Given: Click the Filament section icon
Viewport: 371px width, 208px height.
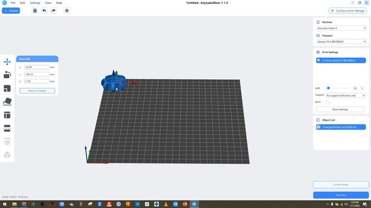Looking at the screenshot, I should pyautogui.click(x=318, y=36).
